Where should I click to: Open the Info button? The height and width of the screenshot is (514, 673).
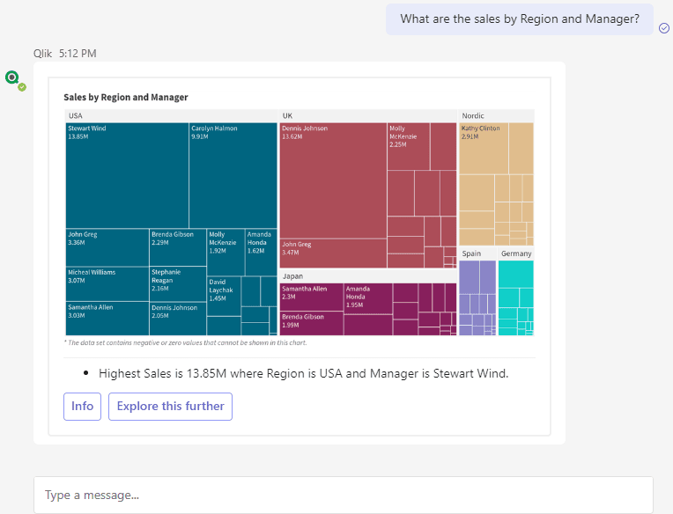point(83,407)
